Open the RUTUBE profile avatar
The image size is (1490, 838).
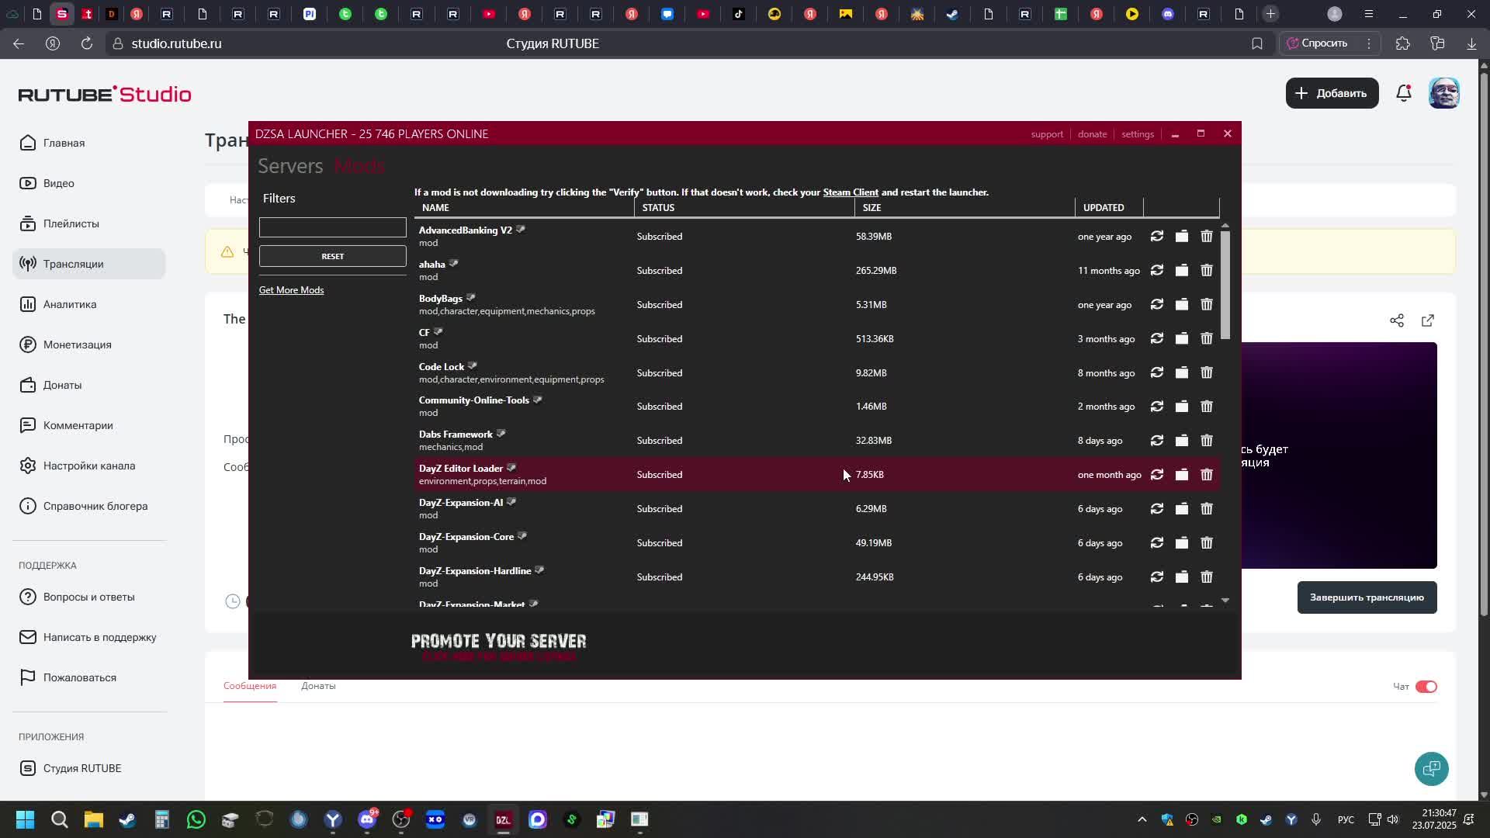tap(1444, 93)
